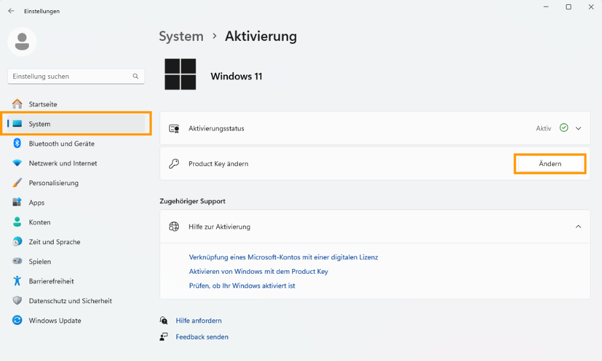Collapse the Hilfe zur Aktivierung section
The width and height of the screenshot is (602, 361).
pos(578,227)
